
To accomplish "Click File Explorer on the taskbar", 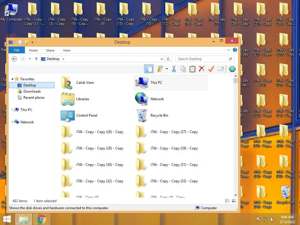I will tap(23, 219).
